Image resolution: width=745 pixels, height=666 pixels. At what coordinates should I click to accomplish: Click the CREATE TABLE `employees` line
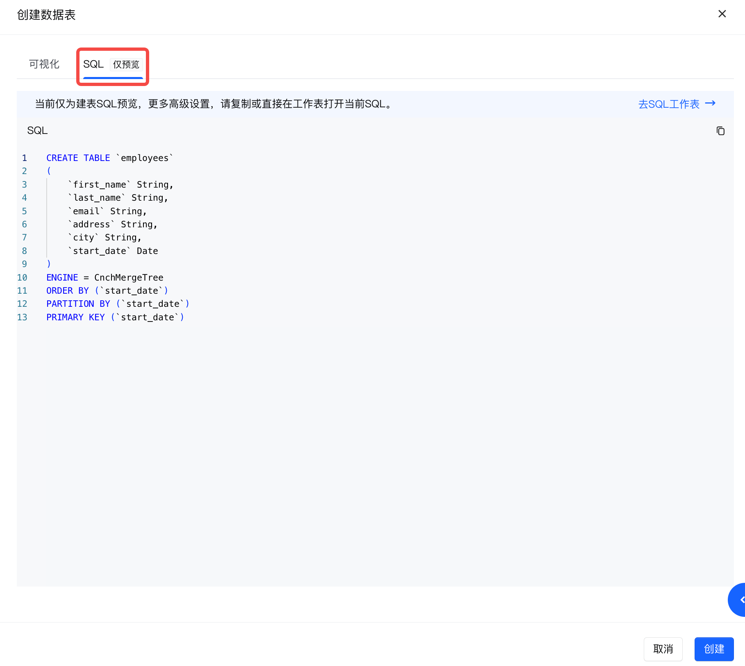(109, 158)
